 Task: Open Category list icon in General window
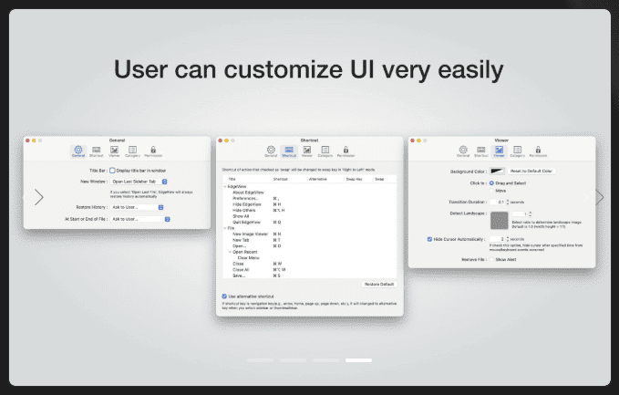point(132,151)
